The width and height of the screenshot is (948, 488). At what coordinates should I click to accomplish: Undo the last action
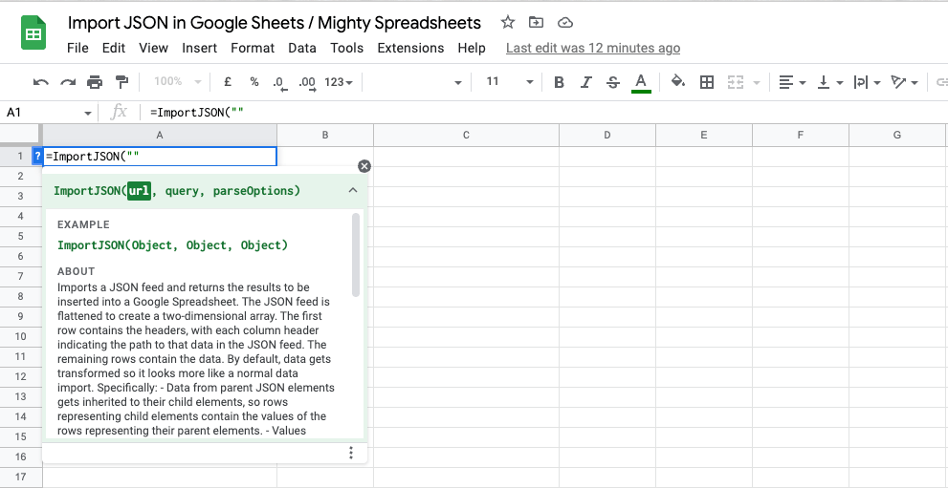click(x=40, y=82)
